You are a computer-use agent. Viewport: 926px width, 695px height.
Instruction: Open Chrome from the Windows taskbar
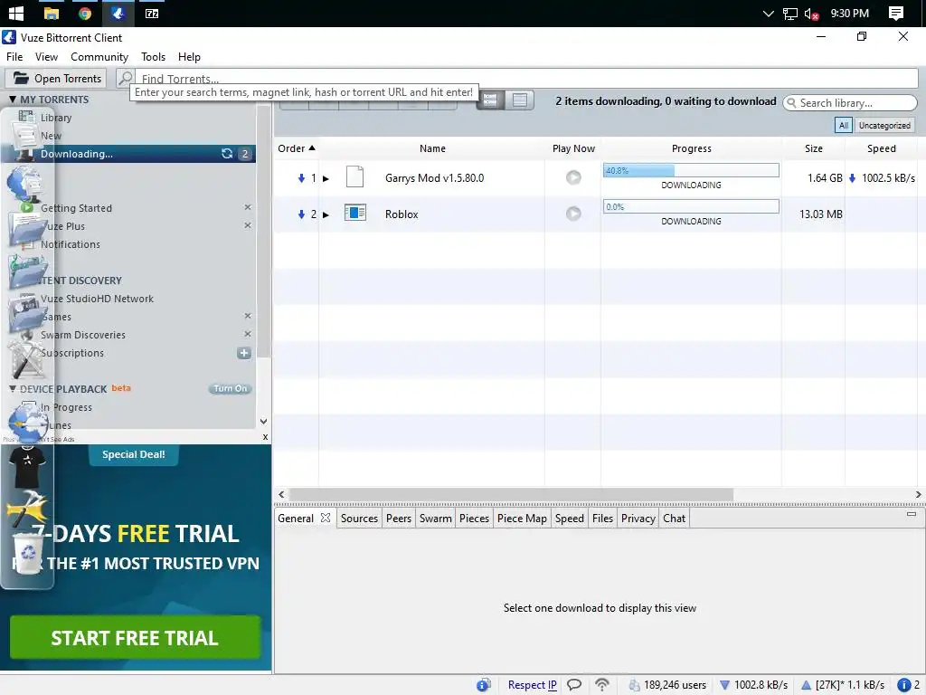(84, 13)
